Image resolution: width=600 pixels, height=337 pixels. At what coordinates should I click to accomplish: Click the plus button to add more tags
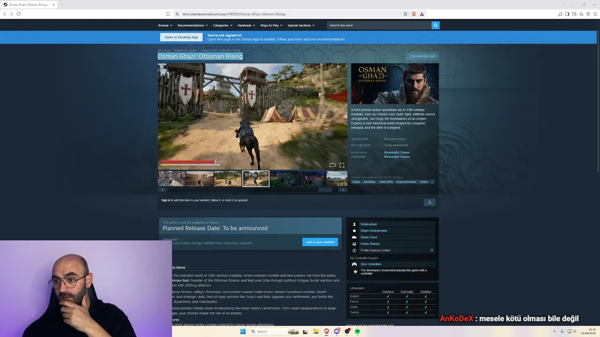click(432, 182)
